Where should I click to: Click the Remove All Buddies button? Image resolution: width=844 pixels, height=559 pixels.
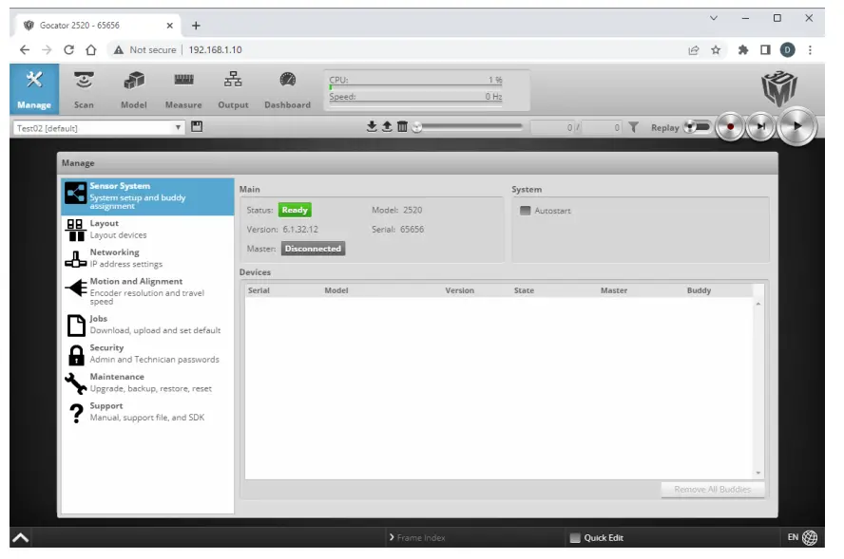(713, 489)
